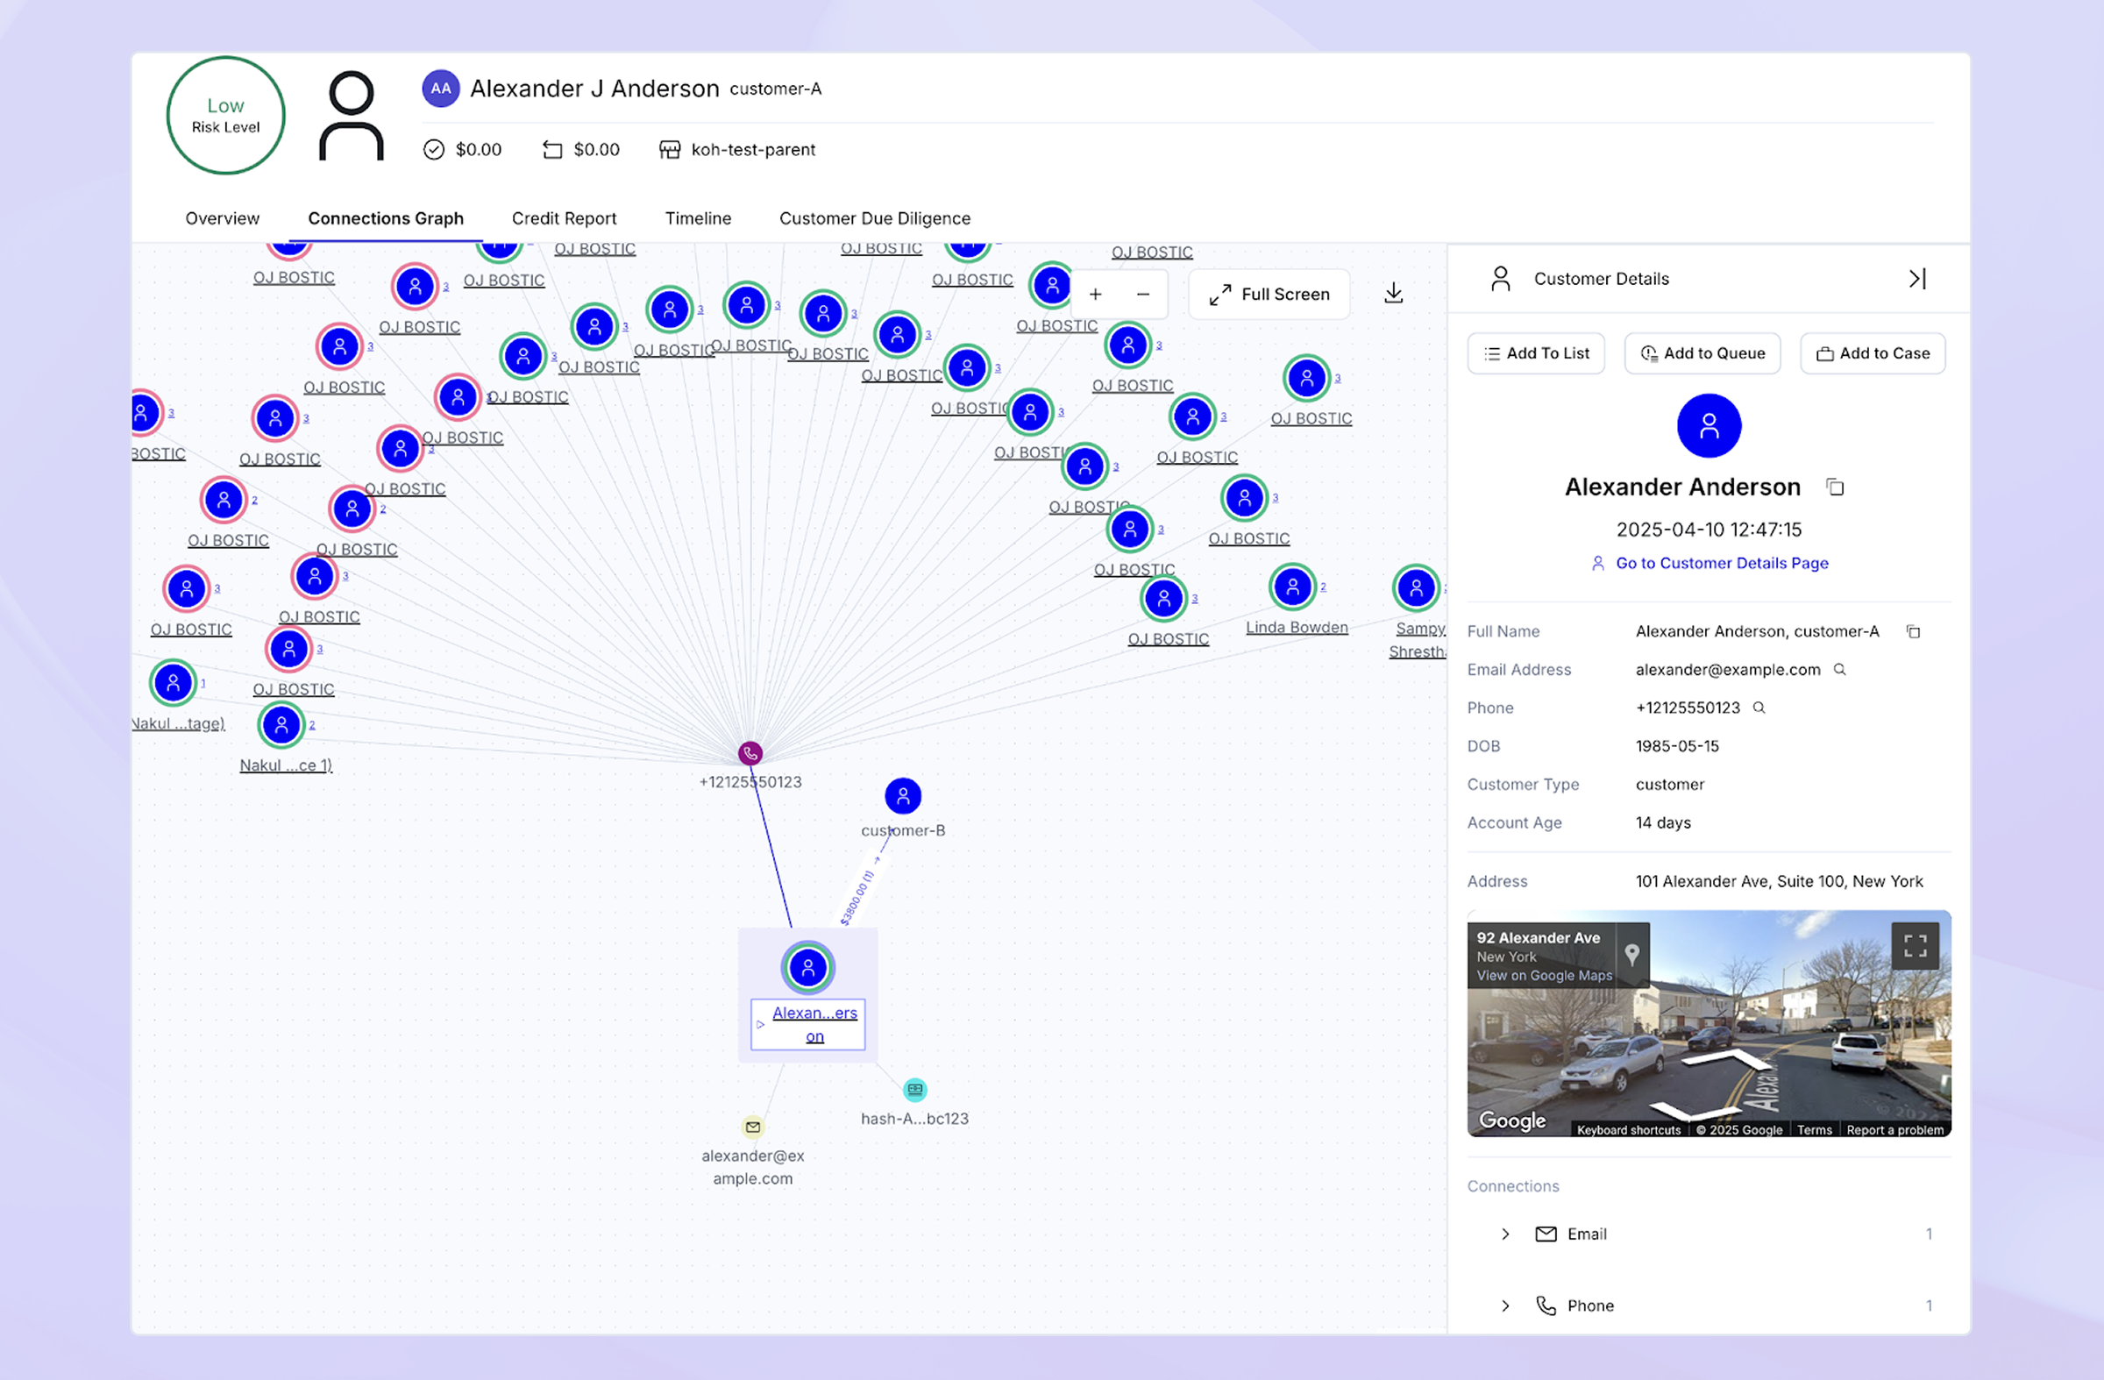The width and height of the screenshot is (2104, 1380).
Task: Expand the Email connections row
Action: click(x=1505, y=1234)
